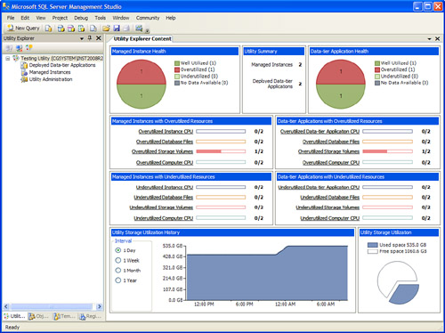Viewport: 445px width, 333px height.
Task: Click the Connect to Utility icon in Utility Explorer
Action: pos(9,48)
